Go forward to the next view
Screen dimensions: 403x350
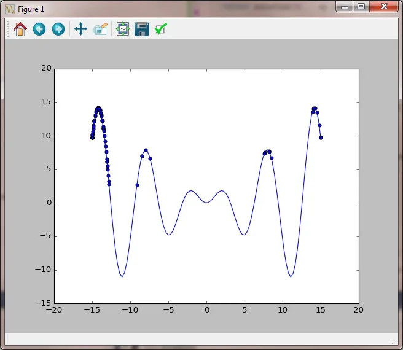58,29
